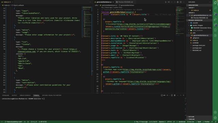Open the Manage gear in activity bar
Screen dimensions: 218x123
click(215, 118)
